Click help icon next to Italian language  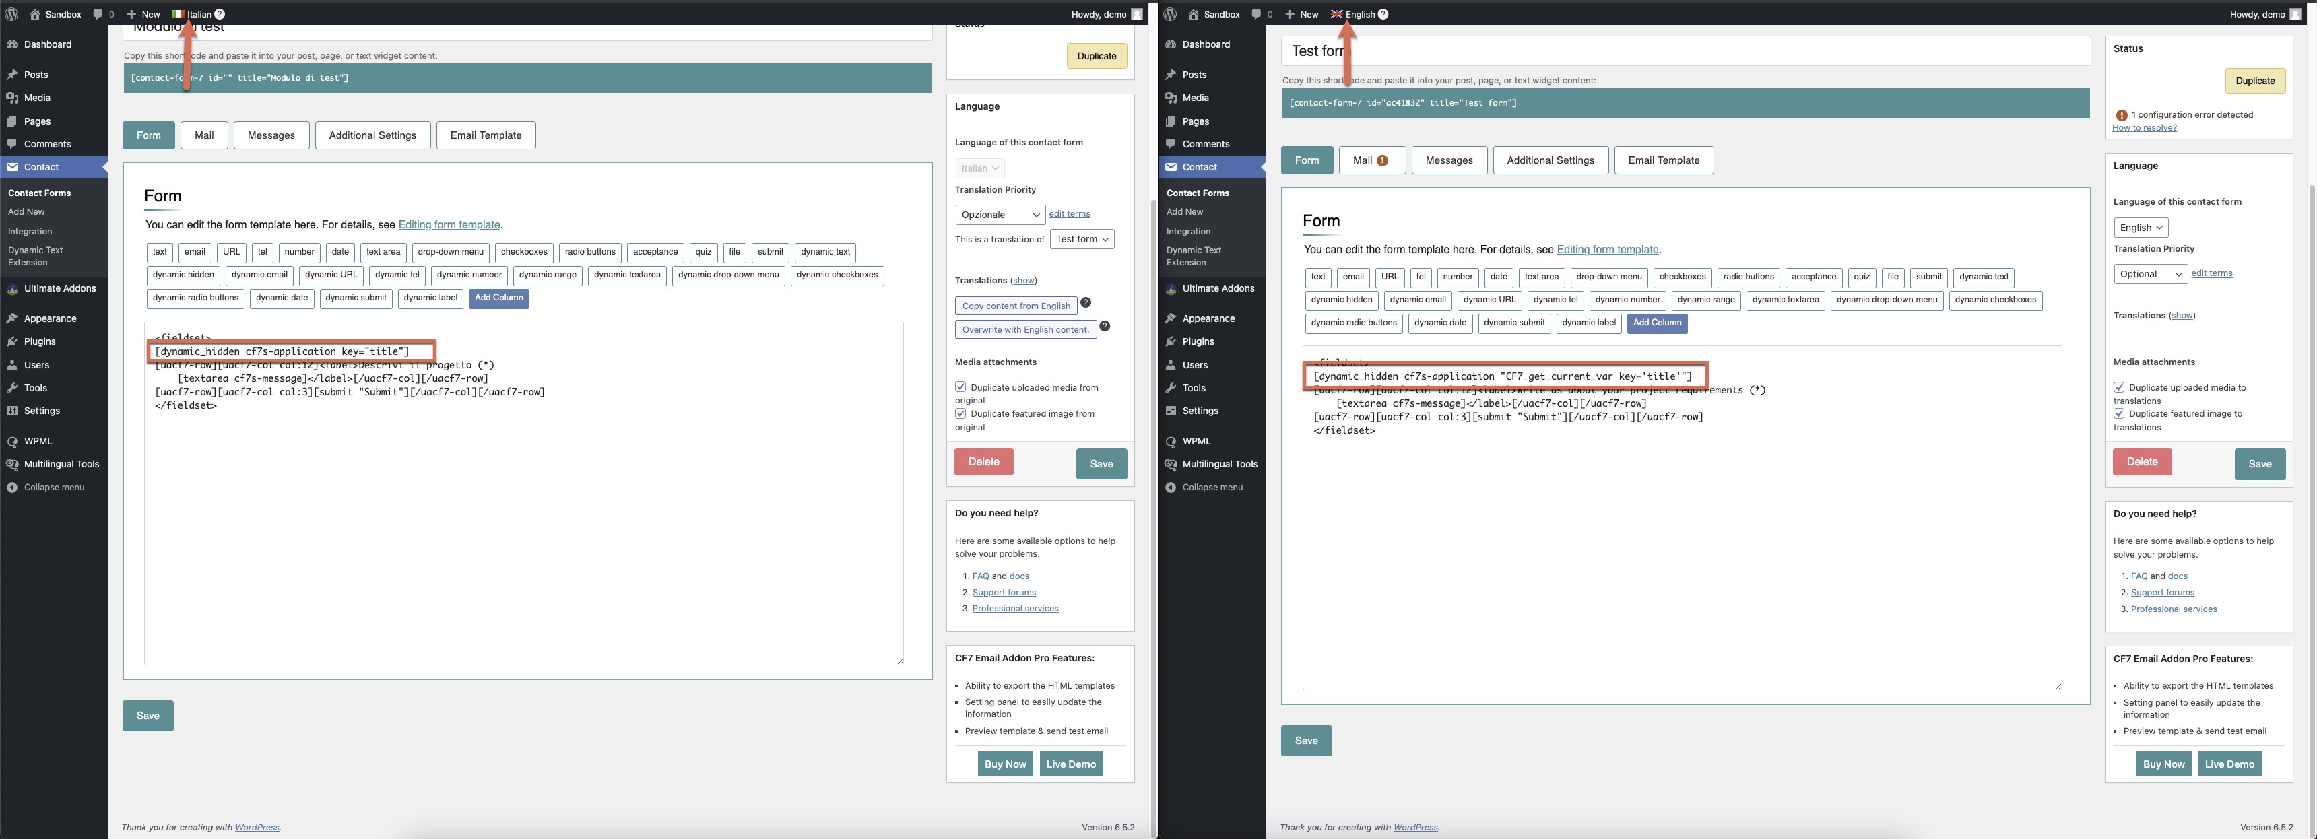[x=220, y=14]
